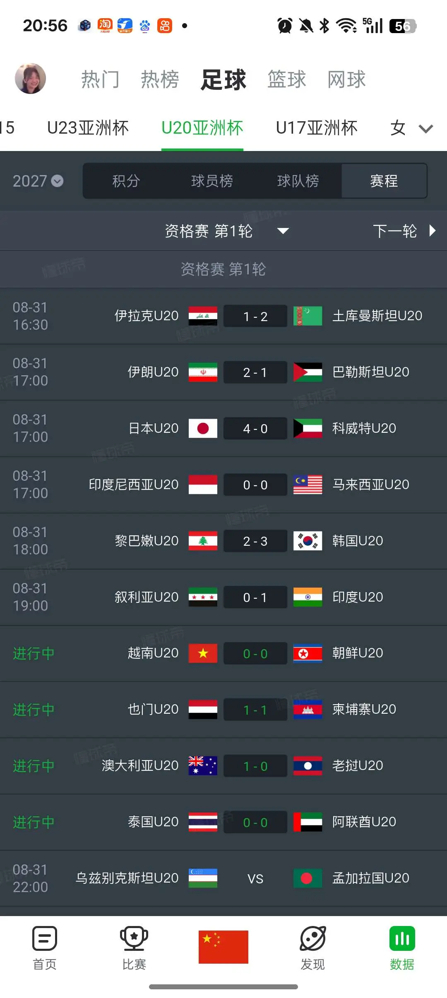Screen dimensions: 447x998
Task: Switch to the 球队榜 segment
Action: (x=298, y=181)
